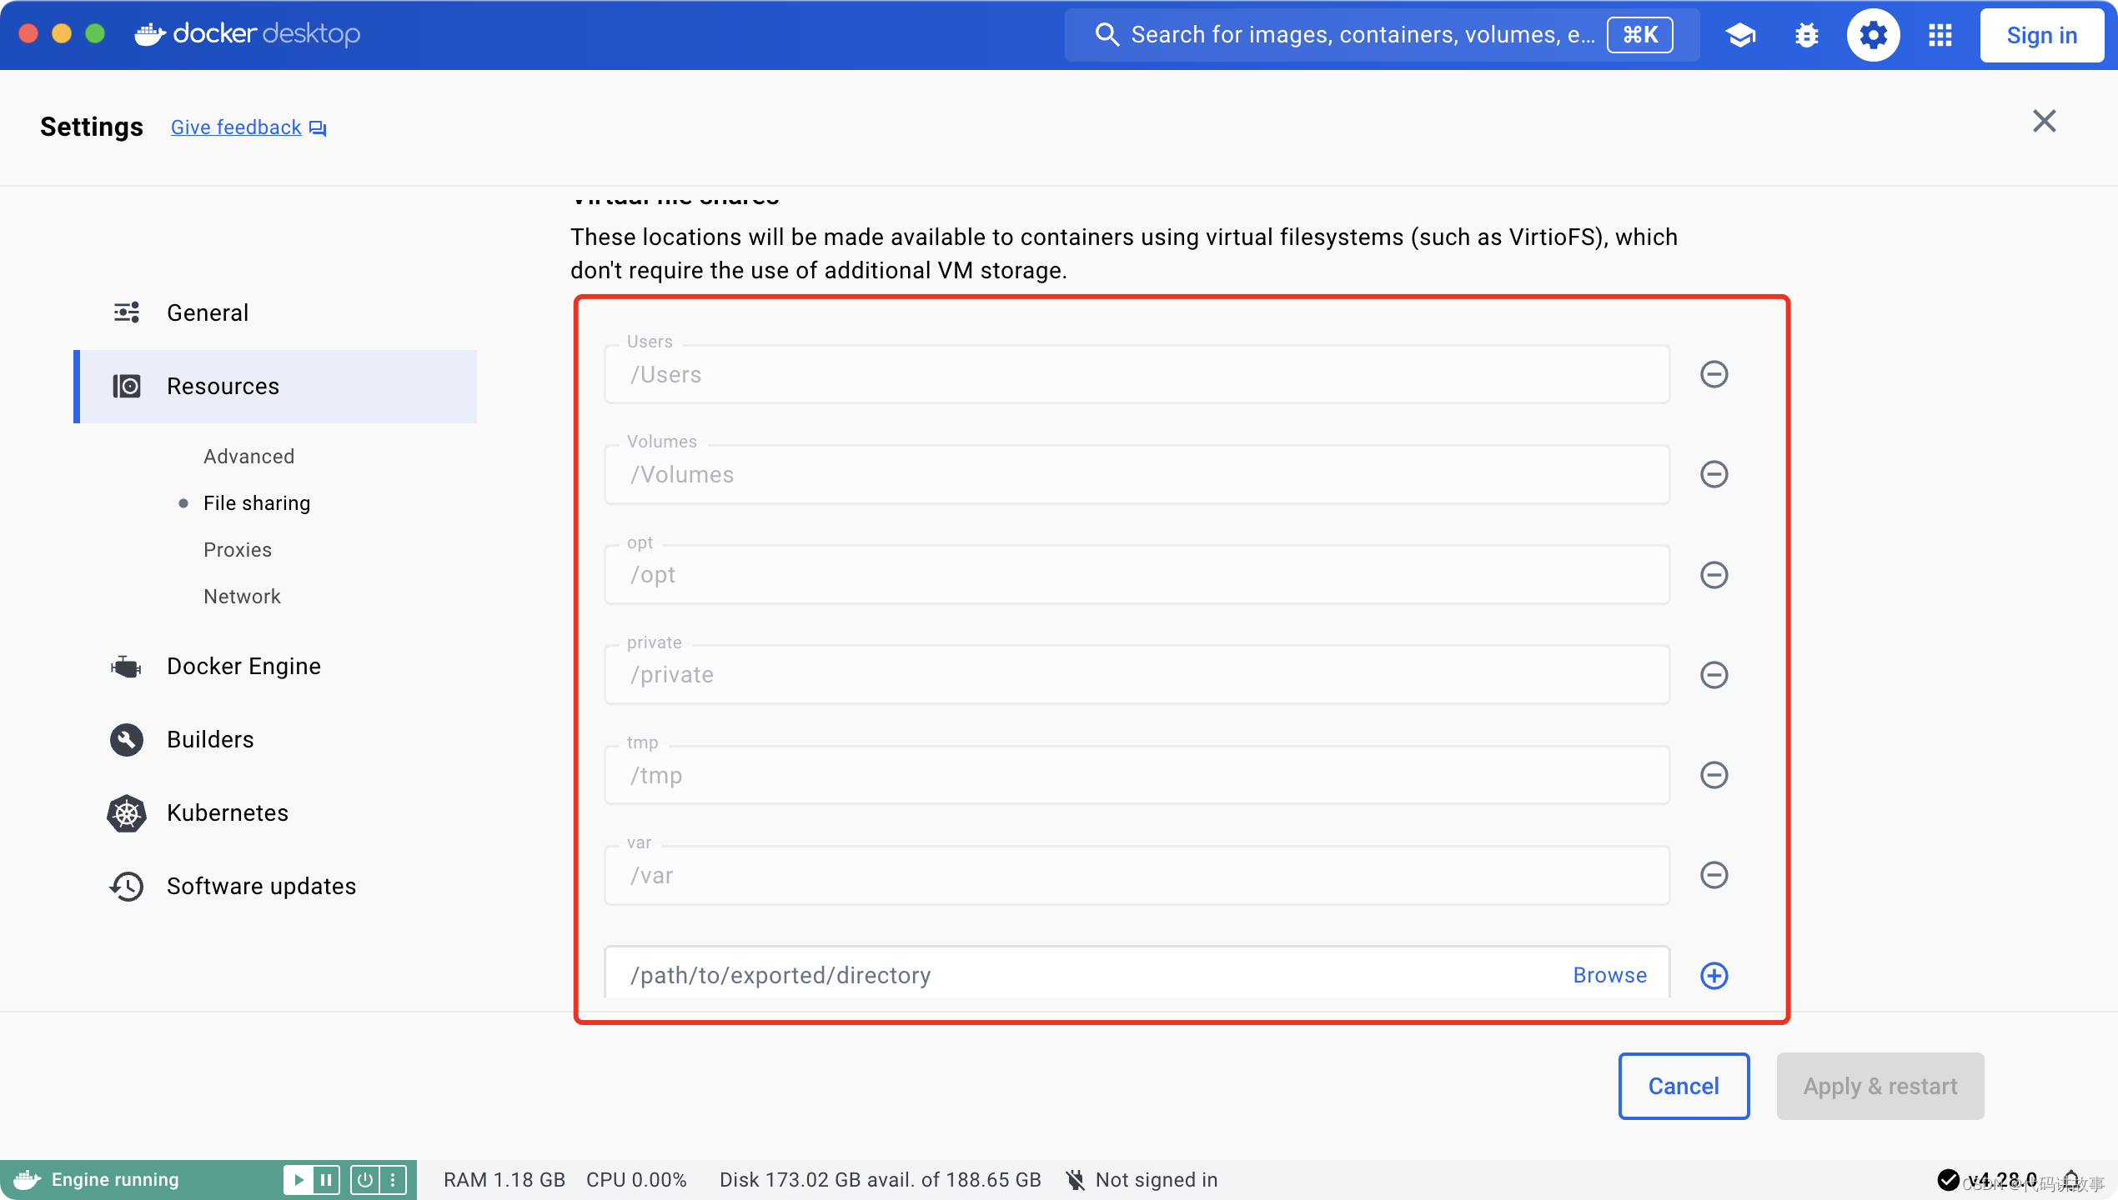Viewport: 2118px width, 1200px height.
Task: Click the settings gear icon in header
Action: (x=1873, y=35)
